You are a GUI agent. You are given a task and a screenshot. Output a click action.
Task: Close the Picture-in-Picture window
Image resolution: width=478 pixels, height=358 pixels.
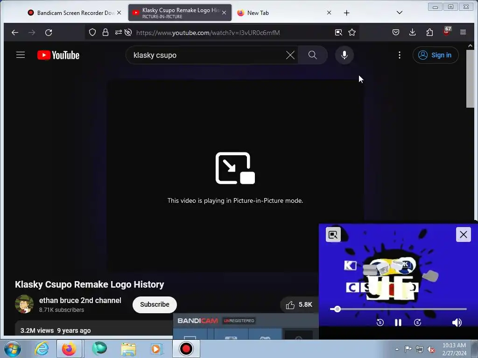pos(464,234)
